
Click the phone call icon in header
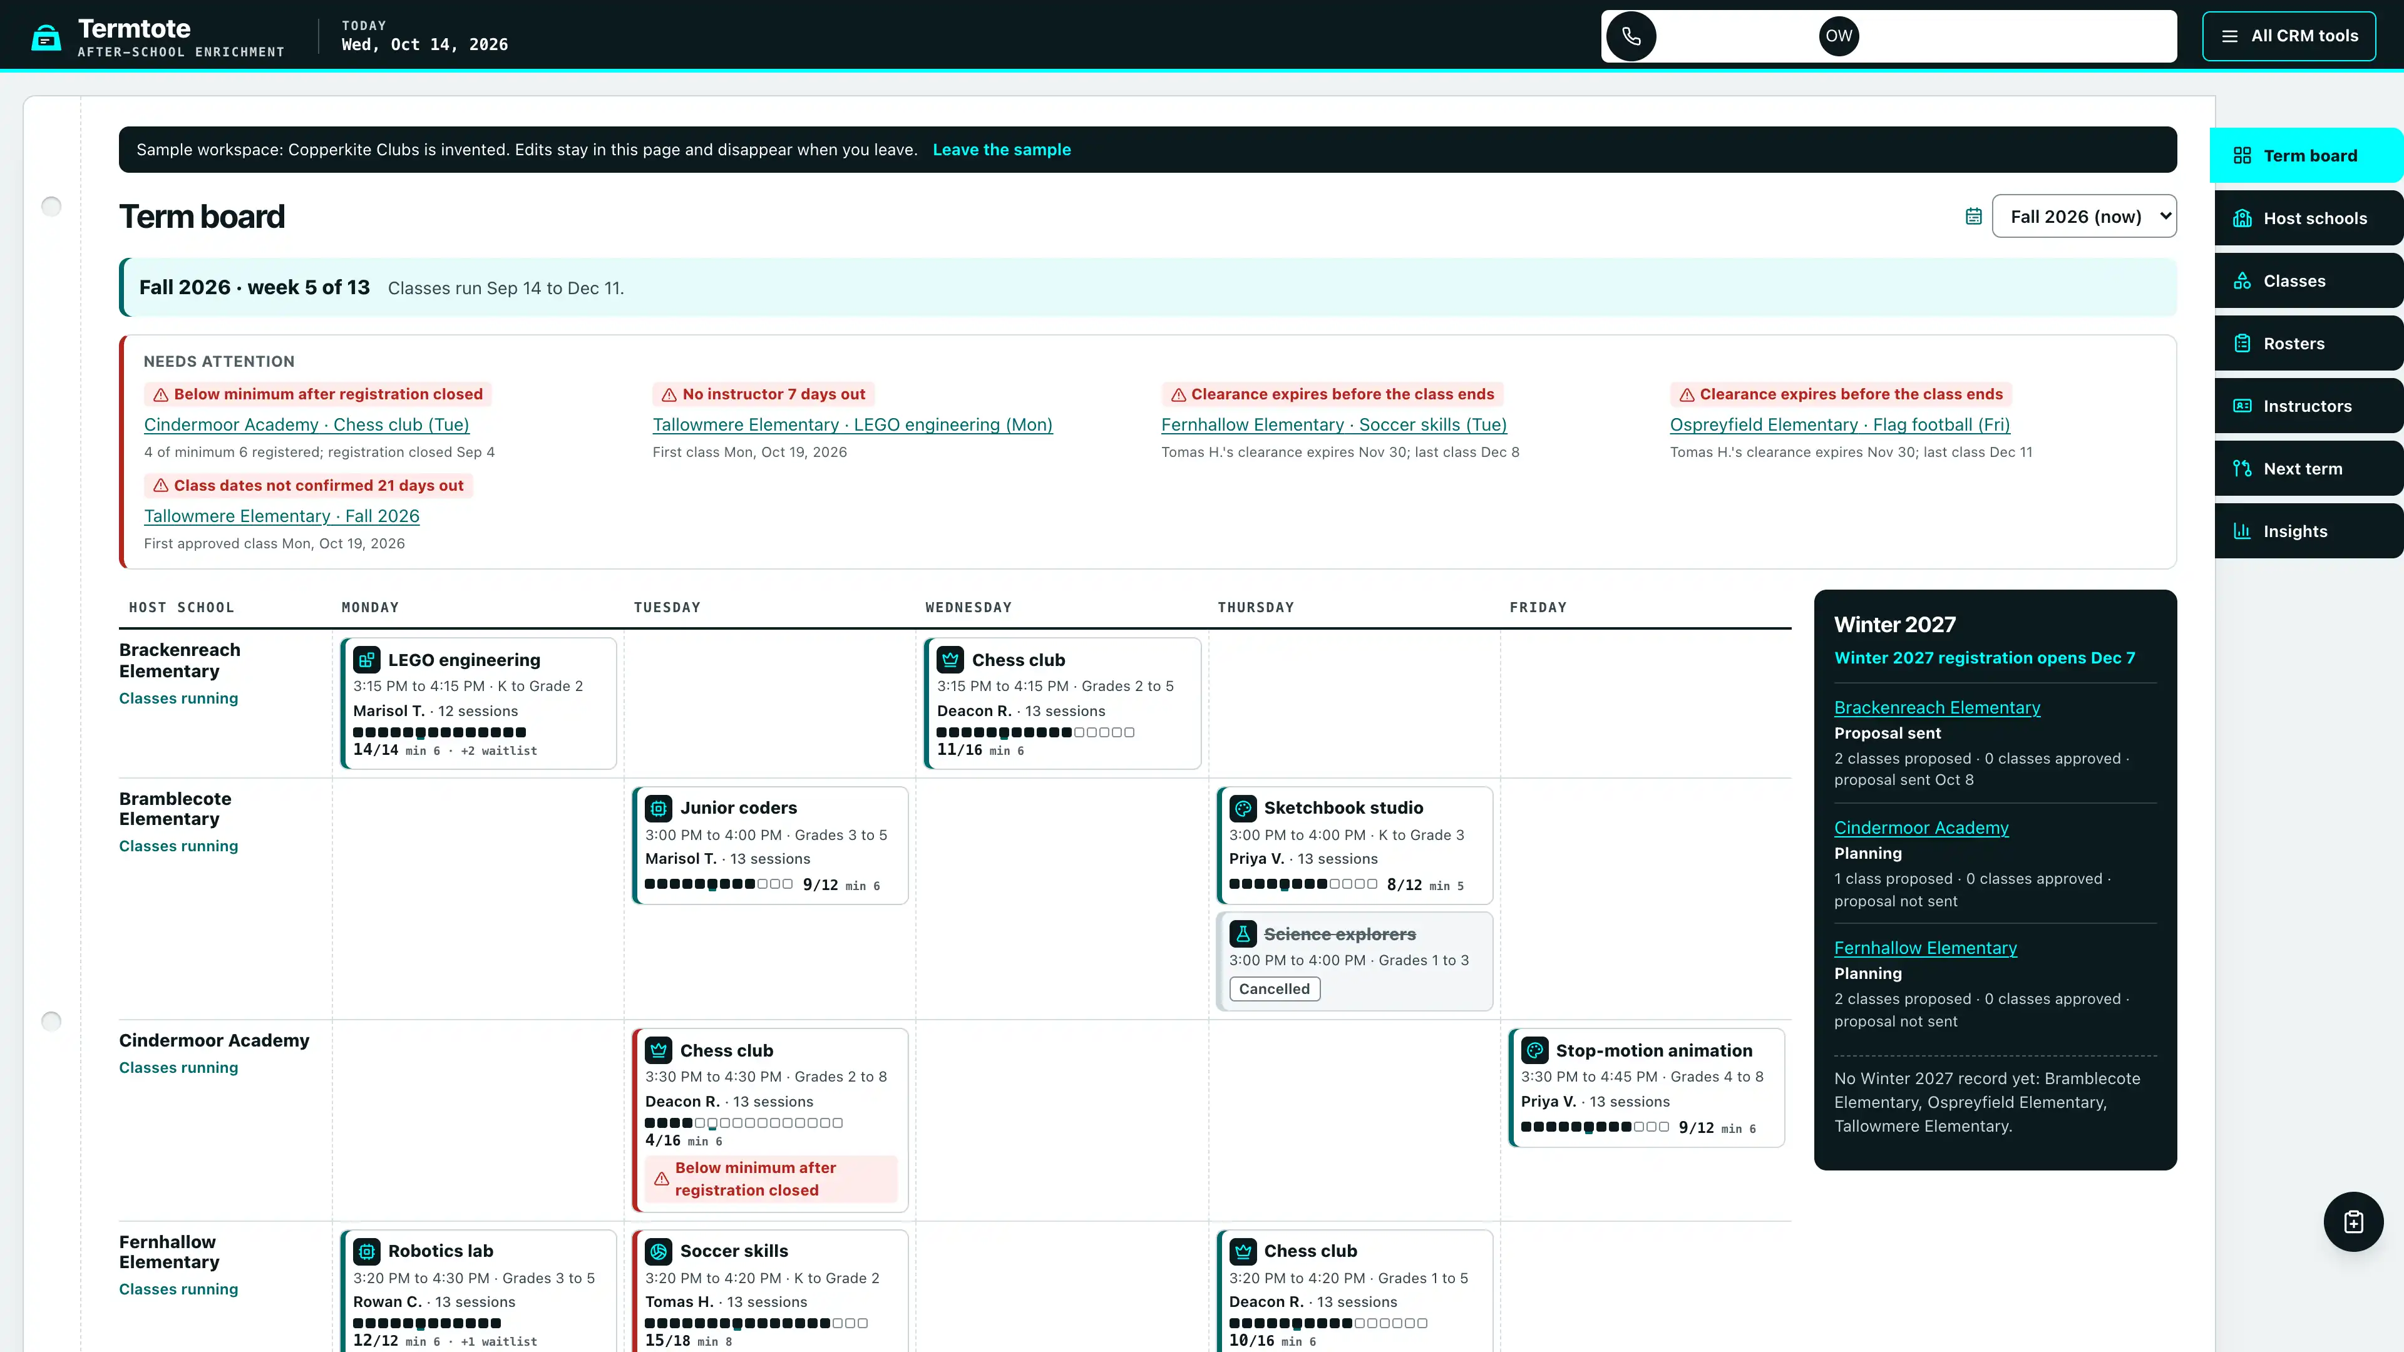1630,36
